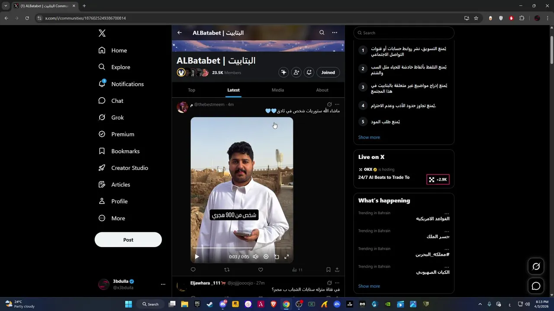
Task: Like thebestmeem post
Action: tap(261, 270)
